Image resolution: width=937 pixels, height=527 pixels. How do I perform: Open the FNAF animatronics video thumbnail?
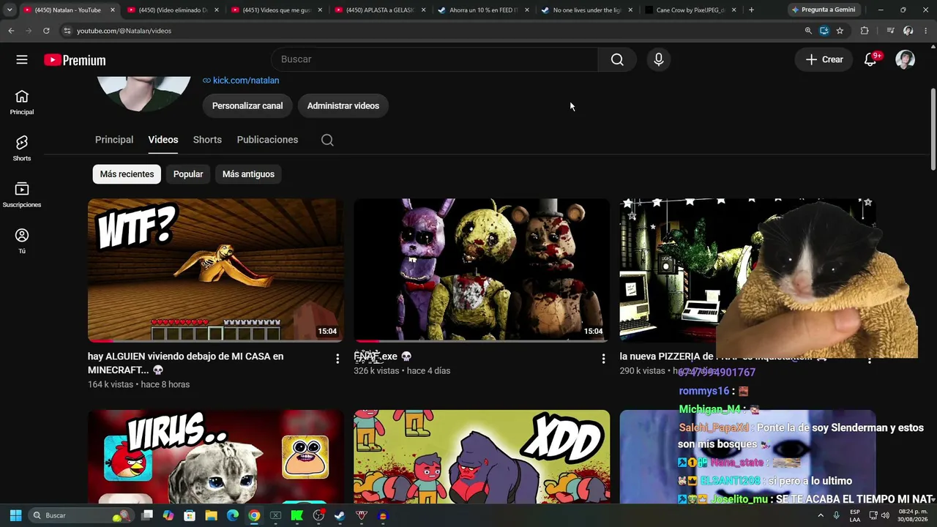pyautogui.click(x=482, y=270)
